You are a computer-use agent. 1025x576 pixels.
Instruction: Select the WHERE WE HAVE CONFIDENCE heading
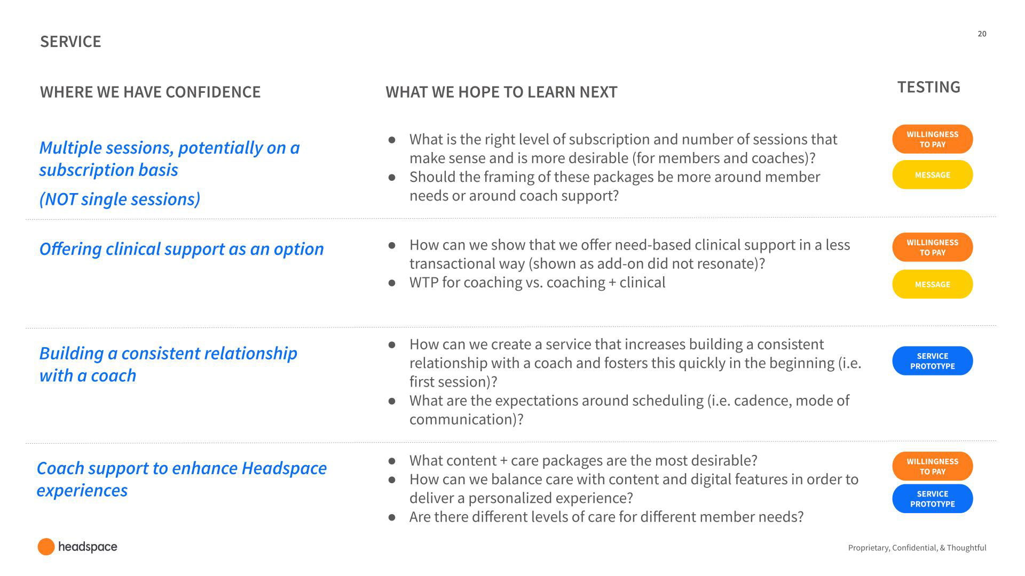(150, 92)
